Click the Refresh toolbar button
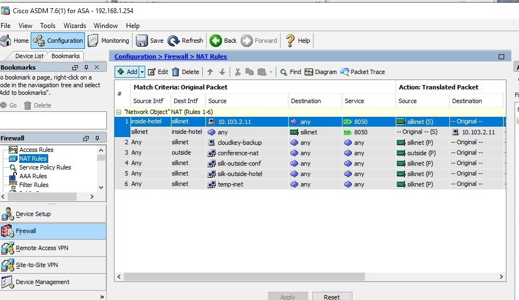This screenshot has width=519, height=300. coord(185,41)
